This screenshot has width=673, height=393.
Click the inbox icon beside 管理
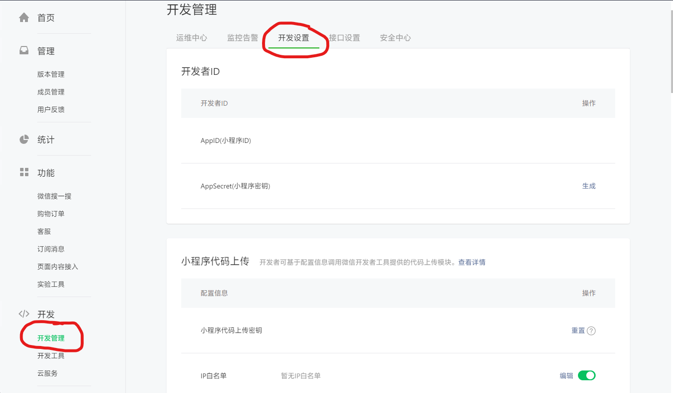pyautogui.click(x=24, y=51)
